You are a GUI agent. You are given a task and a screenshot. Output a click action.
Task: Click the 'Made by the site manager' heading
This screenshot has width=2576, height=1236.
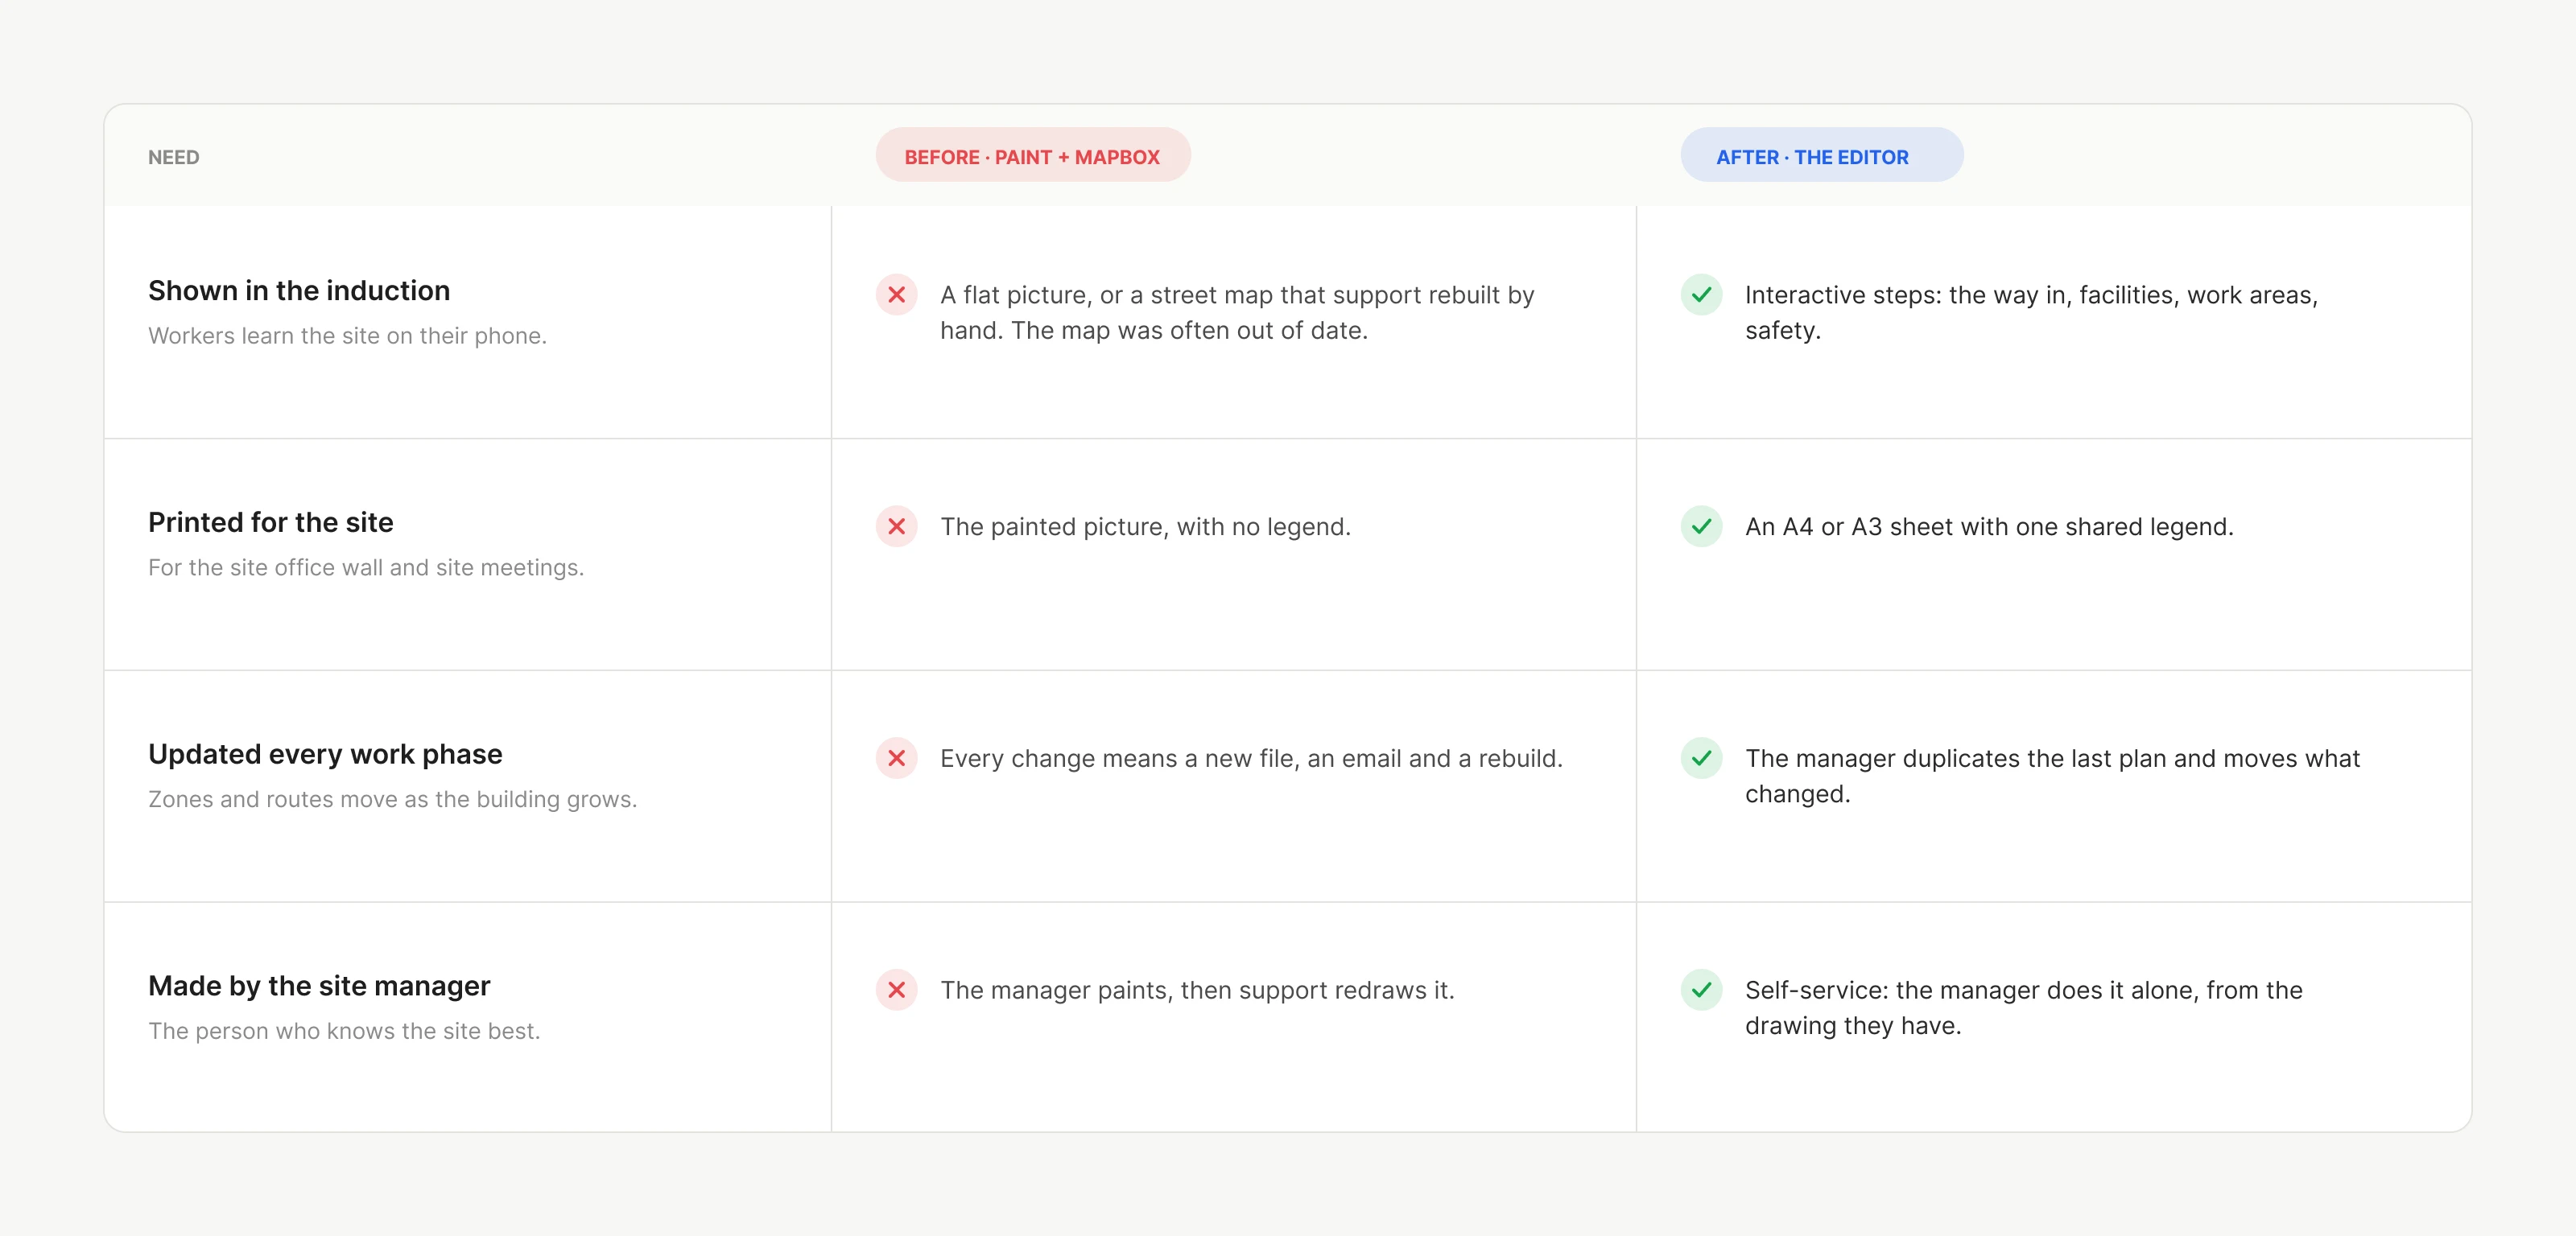(x=319, y=986)
